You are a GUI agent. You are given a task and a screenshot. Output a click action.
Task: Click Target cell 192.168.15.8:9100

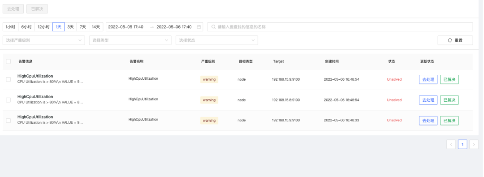286,100
